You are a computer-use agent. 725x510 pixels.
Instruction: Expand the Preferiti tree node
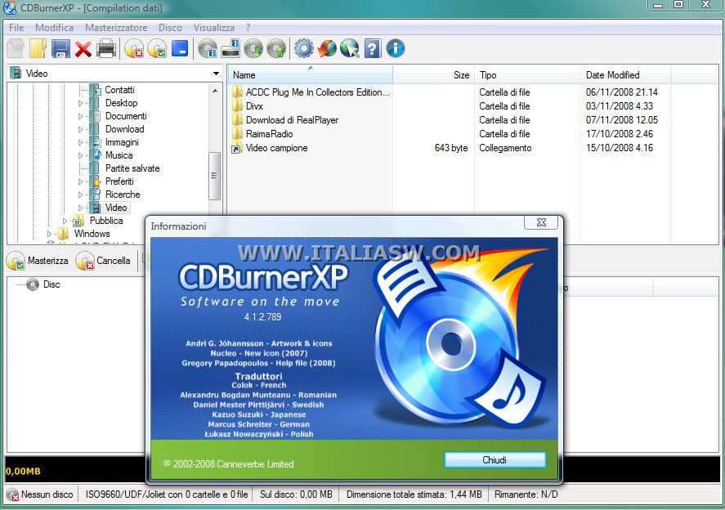pyautogui.click(x=80, y=181)
